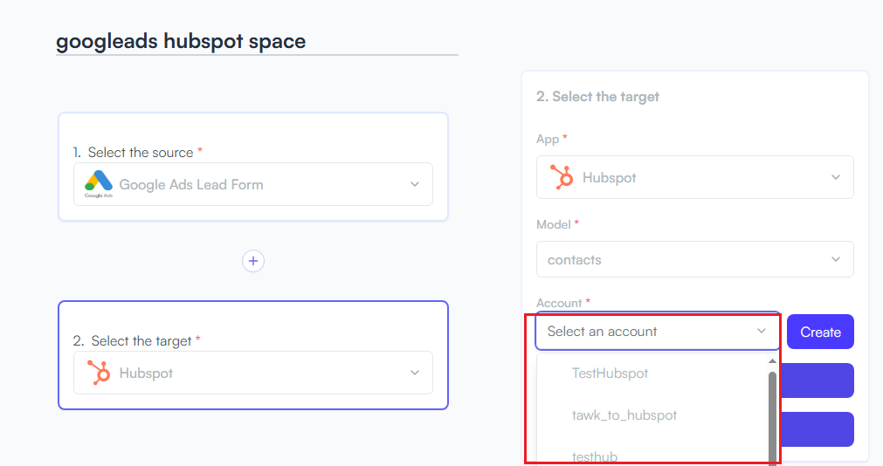Open the App dropdown chevron beside Hubspot
The height and width of the screenshot is (466, 883).
(836, 177)
